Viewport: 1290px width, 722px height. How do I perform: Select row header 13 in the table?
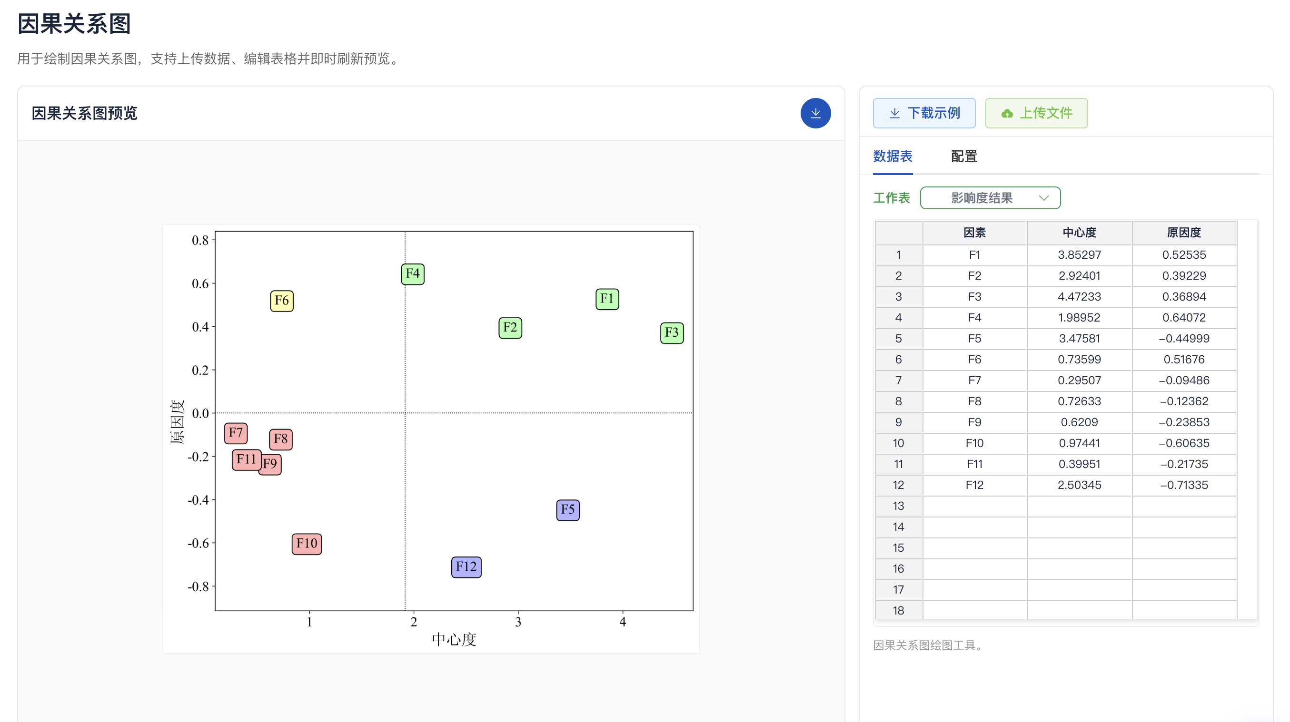point(898,507)
